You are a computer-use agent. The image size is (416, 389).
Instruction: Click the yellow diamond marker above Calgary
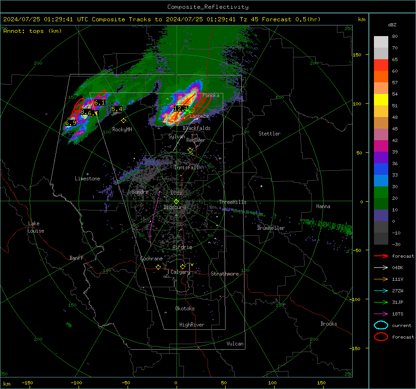coord(183,266)
